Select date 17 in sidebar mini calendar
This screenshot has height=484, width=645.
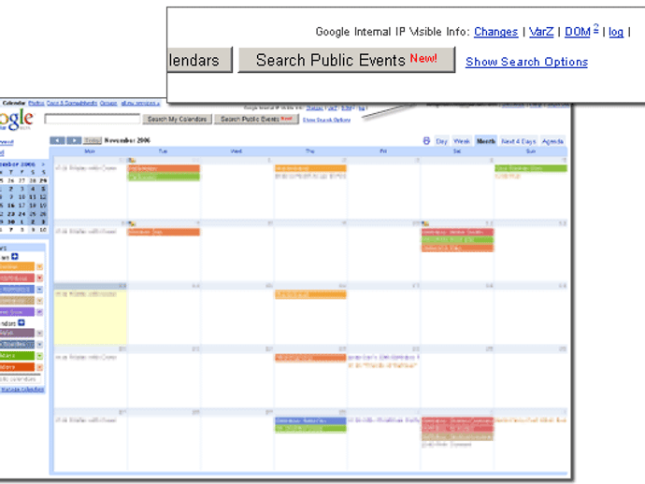tap(21, 206)
